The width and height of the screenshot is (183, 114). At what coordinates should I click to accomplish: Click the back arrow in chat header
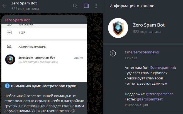pos(4,6)
